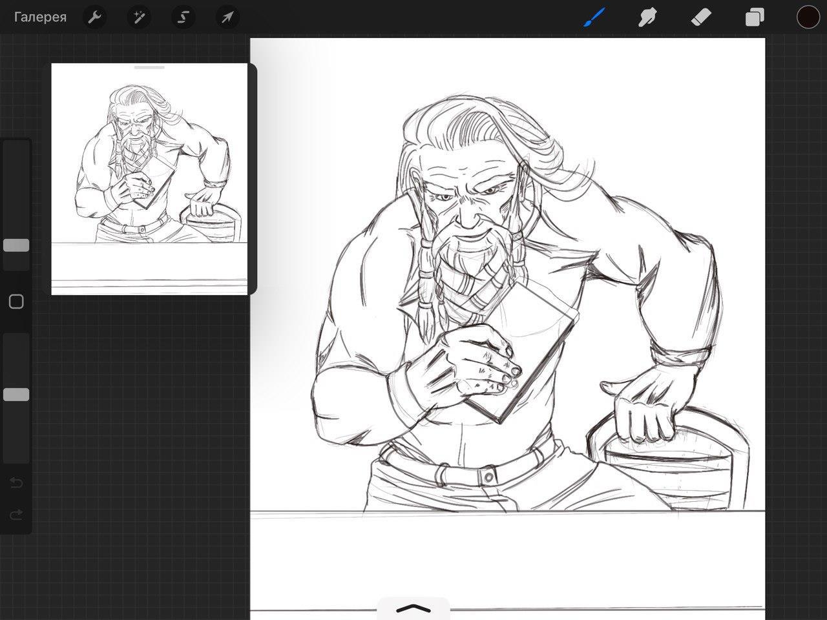Select the Smudge finger tool
This screenshot has width=827, height=620.
coord(647,17)
